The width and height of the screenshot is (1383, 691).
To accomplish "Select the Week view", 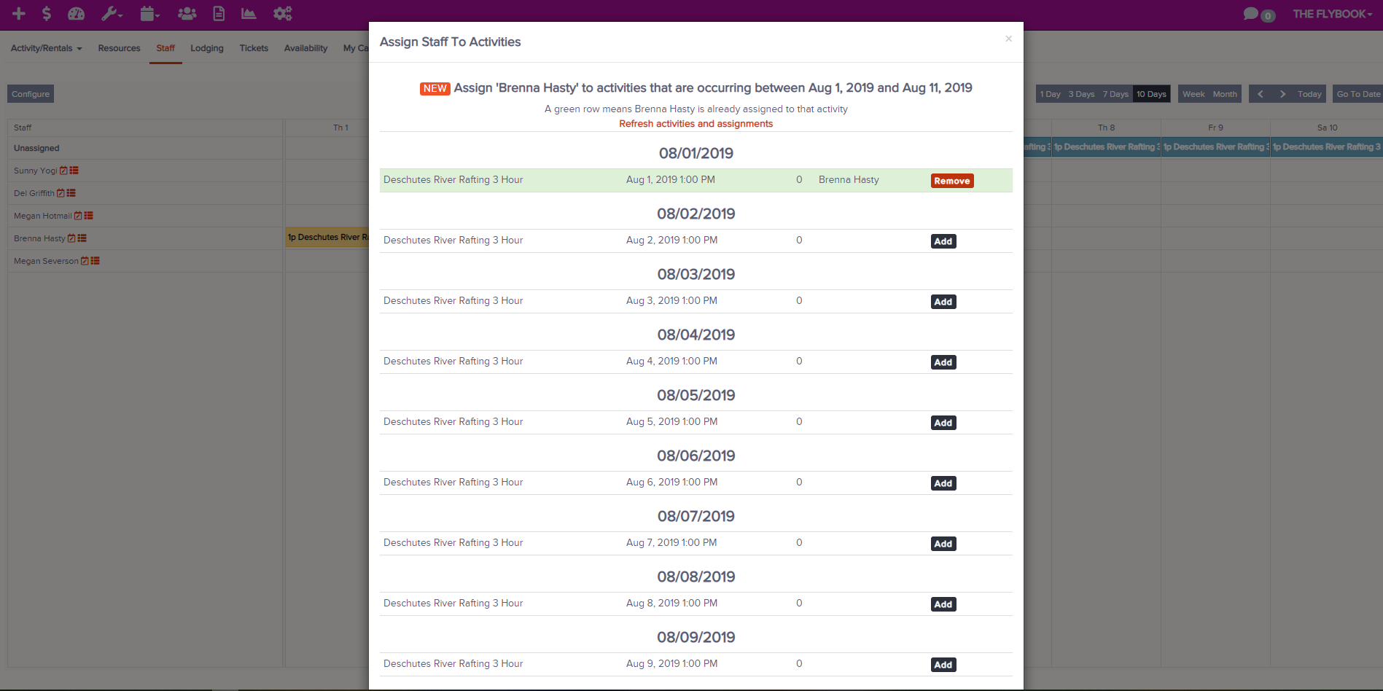I will click(x=1193, y=94).
